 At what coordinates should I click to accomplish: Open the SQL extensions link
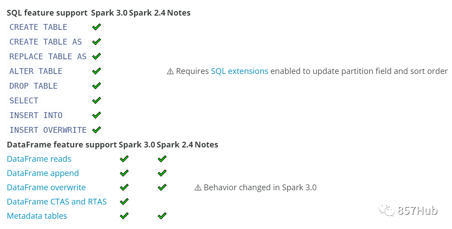tap(240, 71)
